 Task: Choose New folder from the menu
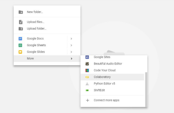click(x=47, y=12)
